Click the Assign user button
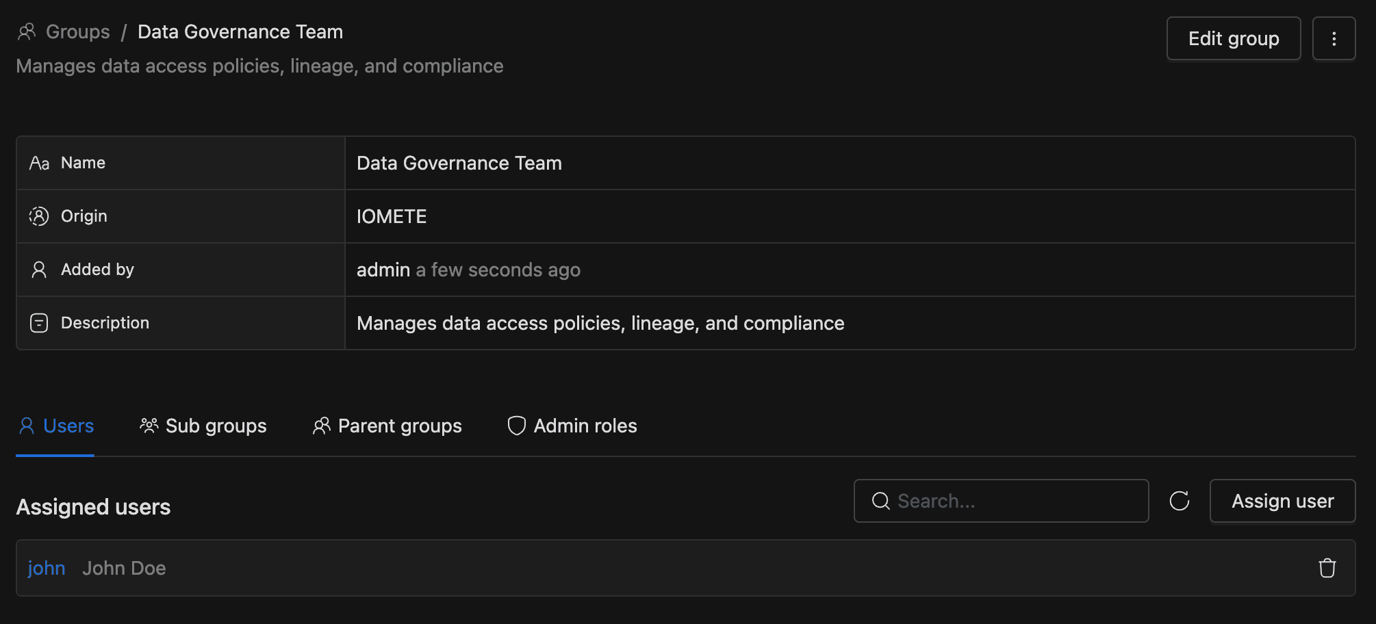This screenshot has height=624, width=1376. click(1282, 501)
